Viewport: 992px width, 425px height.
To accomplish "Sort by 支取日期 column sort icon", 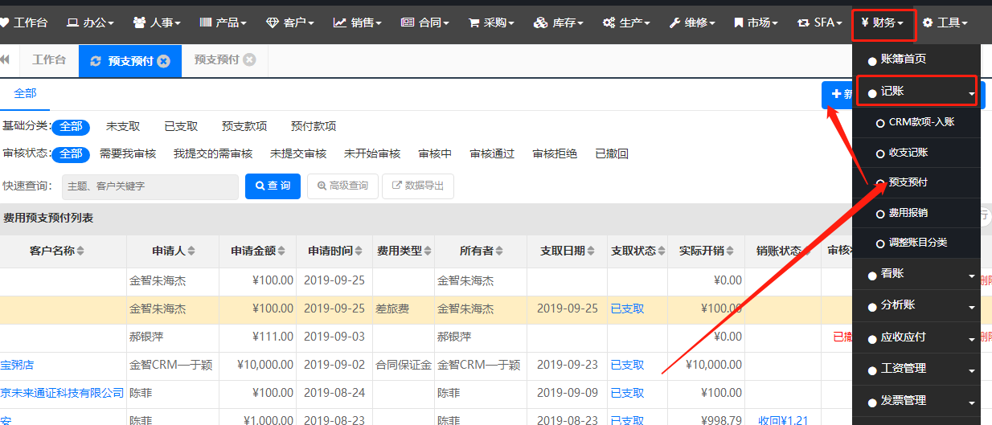I will [x=592, y=251].
